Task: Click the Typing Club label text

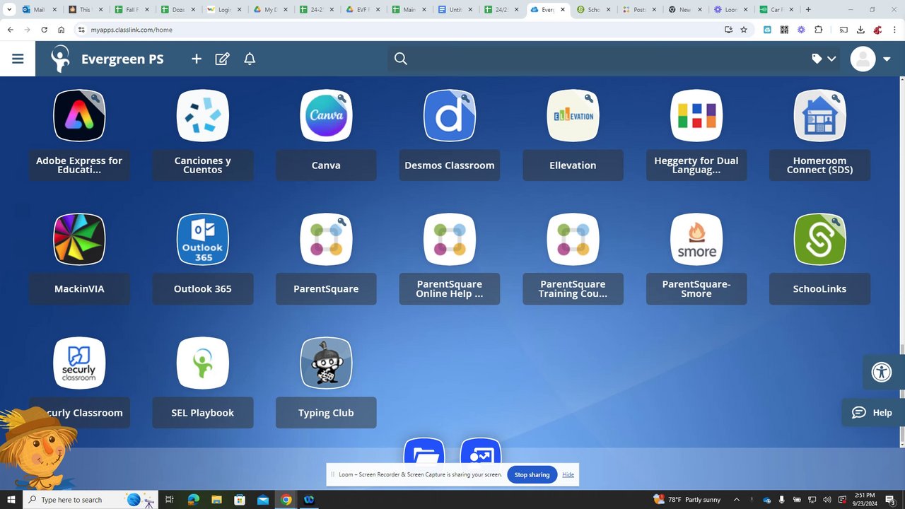Action: [x=326, y=413]
